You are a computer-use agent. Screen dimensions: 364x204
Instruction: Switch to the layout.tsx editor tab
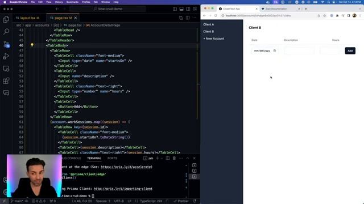tap(27, 18)
